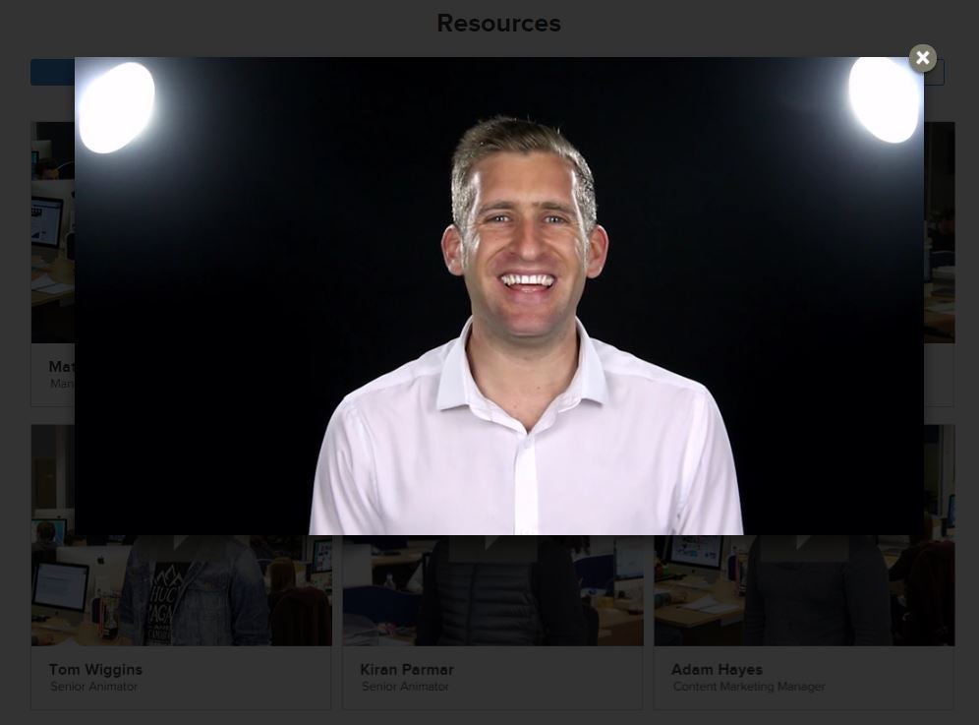Click the Content Marketing Manager label
The width and height of the screenshot is (979, 725).
pyautogui.click(x=749, y=687)
